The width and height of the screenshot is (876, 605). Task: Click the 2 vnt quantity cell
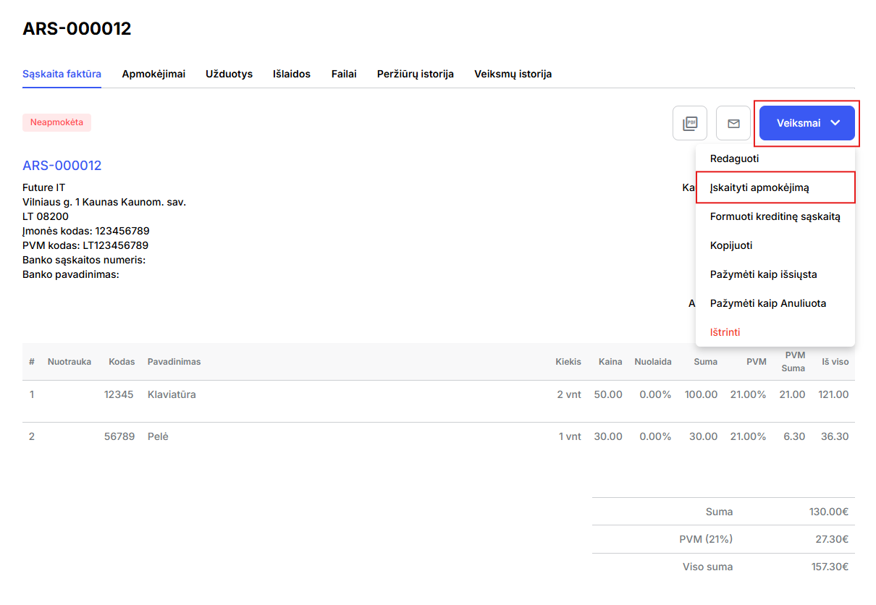(569, 394)
